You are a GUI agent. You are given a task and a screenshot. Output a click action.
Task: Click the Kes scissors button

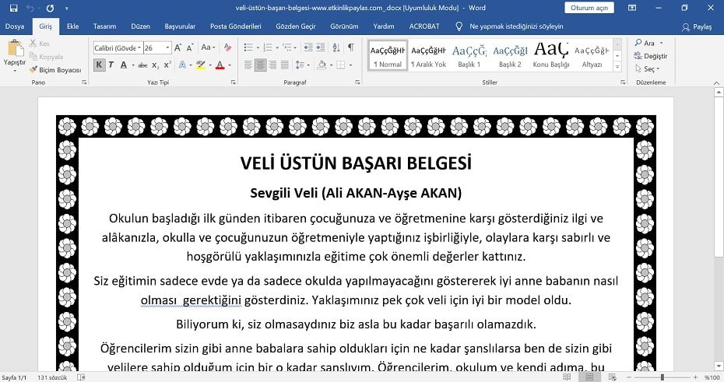[x=39, y=44]
